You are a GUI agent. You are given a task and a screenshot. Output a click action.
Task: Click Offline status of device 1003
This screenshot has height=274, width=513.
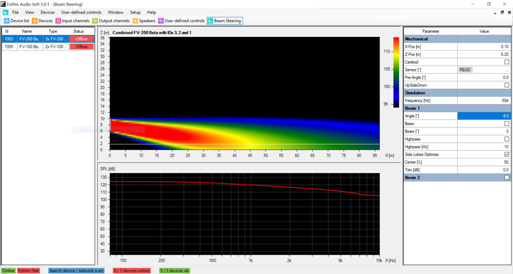point(82,39)
